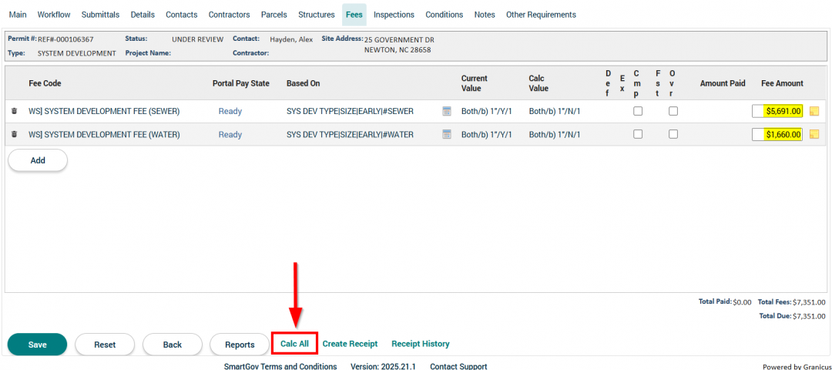This screenshot has width=832, height=370.
Task: Click the $5,691.00 fee amount field
Action: pyautogui.click(x=778, y=111)
